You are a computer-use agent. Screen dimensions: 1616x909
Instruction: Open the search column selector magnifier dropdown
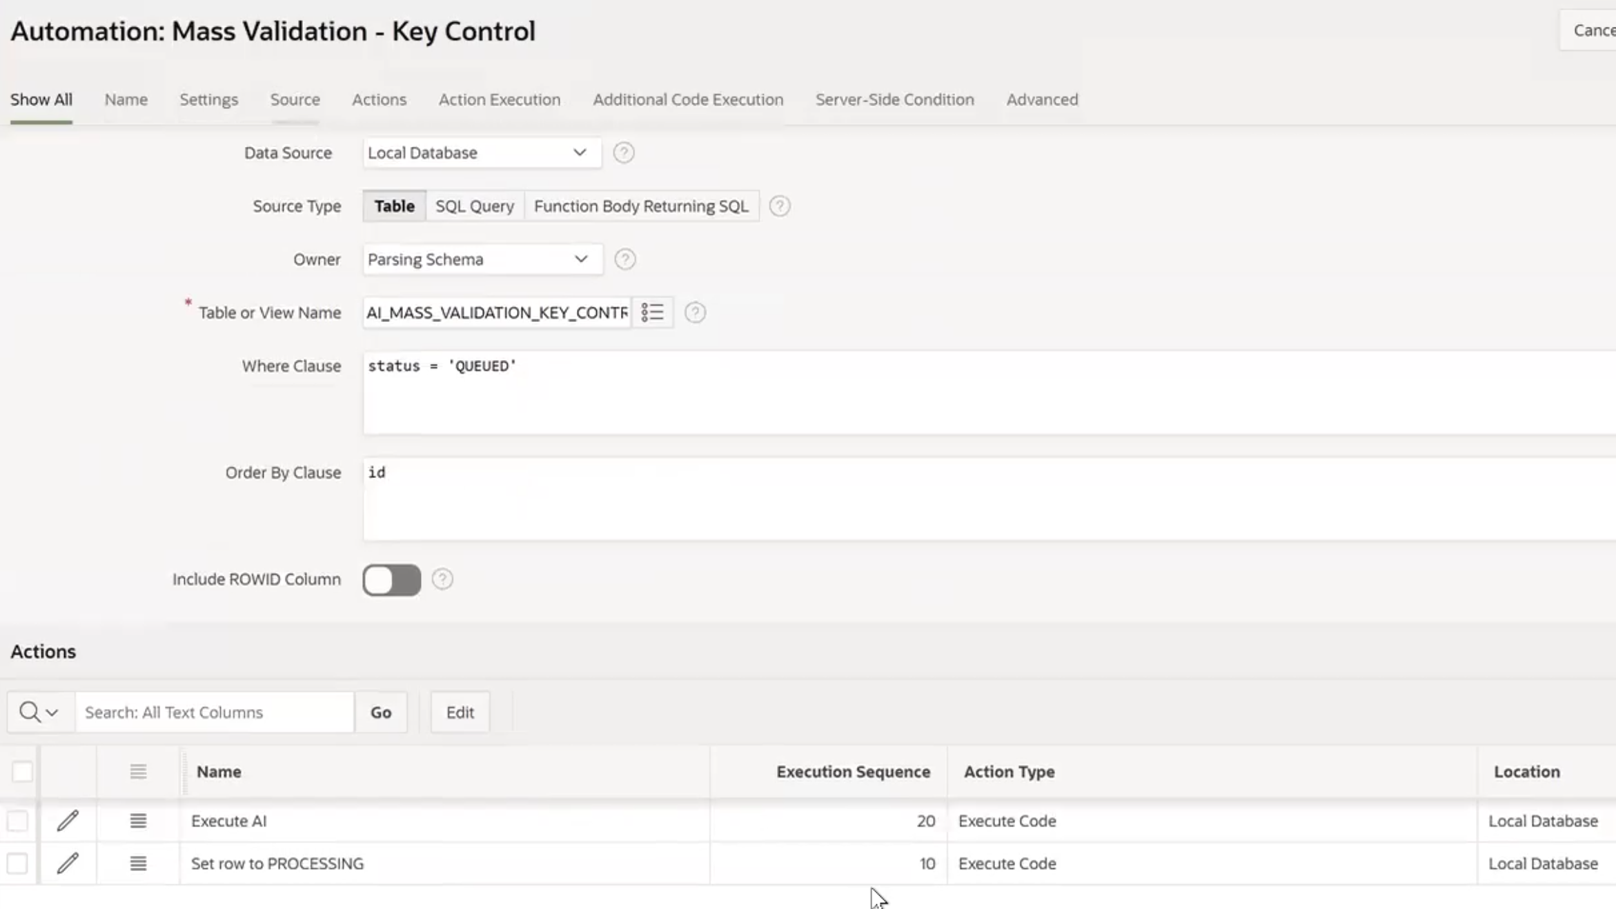(39, 712)
